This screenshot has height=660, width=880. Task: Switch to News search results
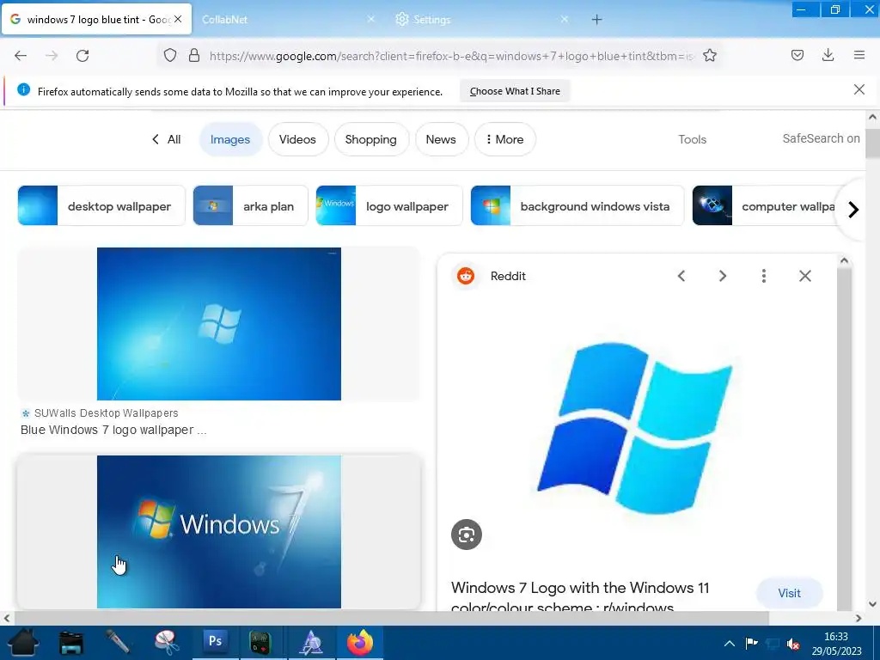point(441,139)
